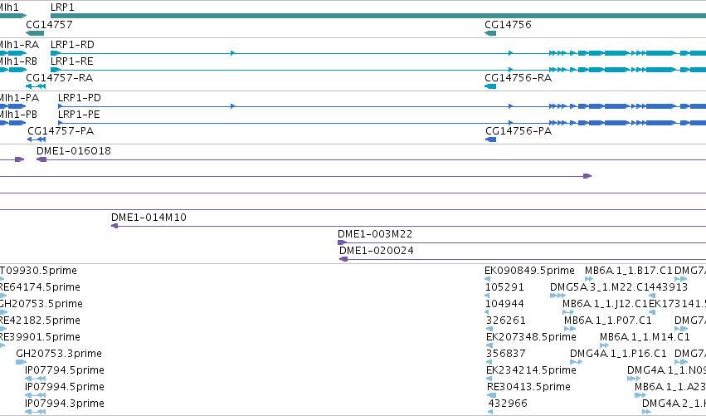Select the DMG4A.1_1.P16.C1 EST label
The image size is (706, 416).
point(618,354)
